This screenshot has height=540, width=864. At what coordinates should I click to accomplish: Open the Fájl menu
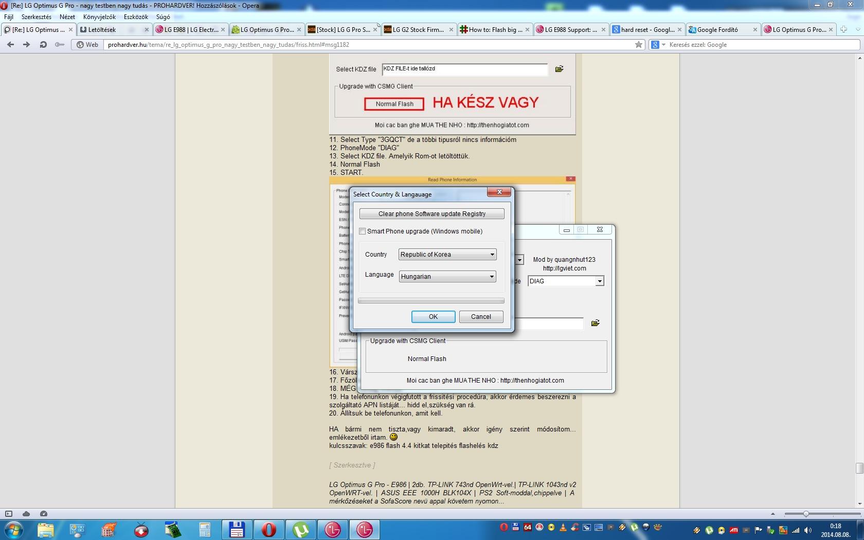pyautogui.click(x=9, y=17)
